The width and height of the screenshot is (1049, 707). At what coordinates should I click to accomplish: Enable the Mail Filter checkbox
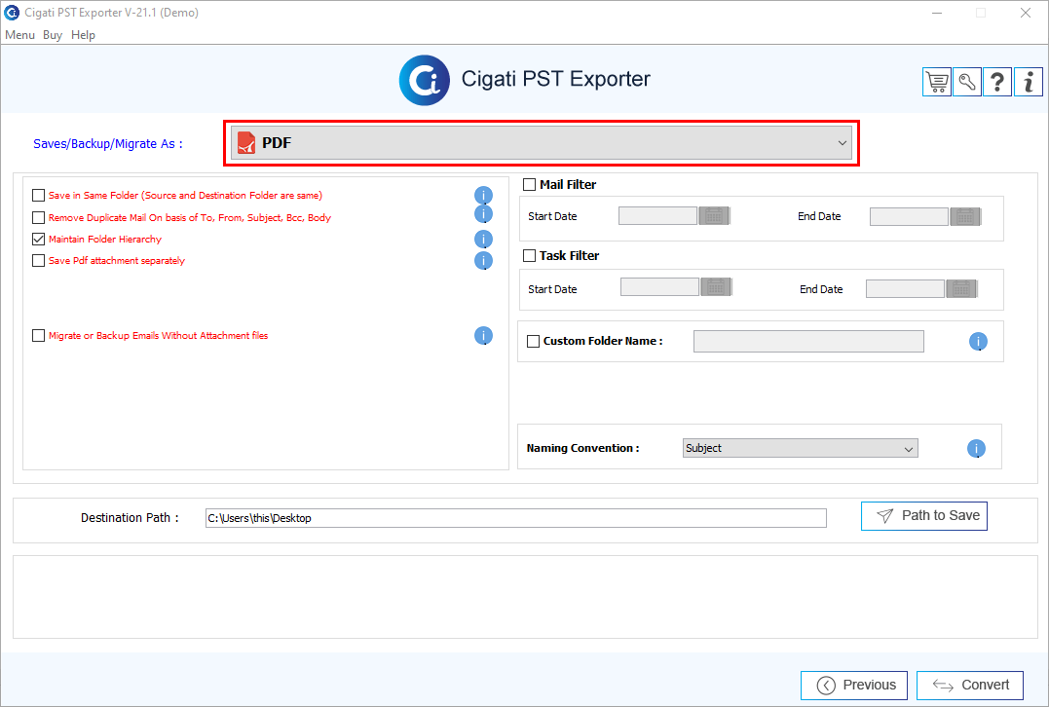click(x=529, y=185)
